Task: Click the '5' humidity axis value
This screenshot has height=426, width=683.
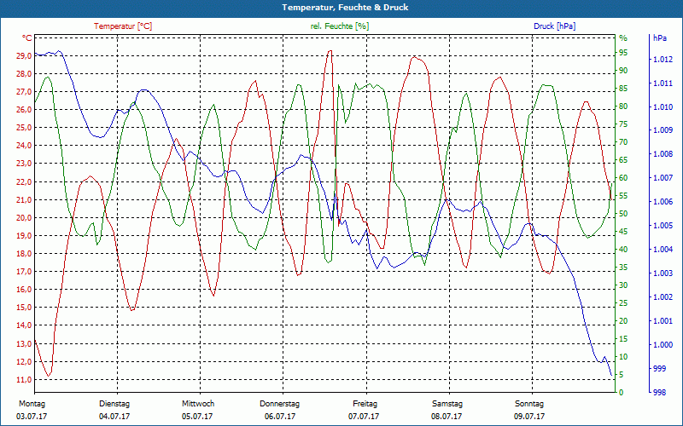Action: click(622, 374)
